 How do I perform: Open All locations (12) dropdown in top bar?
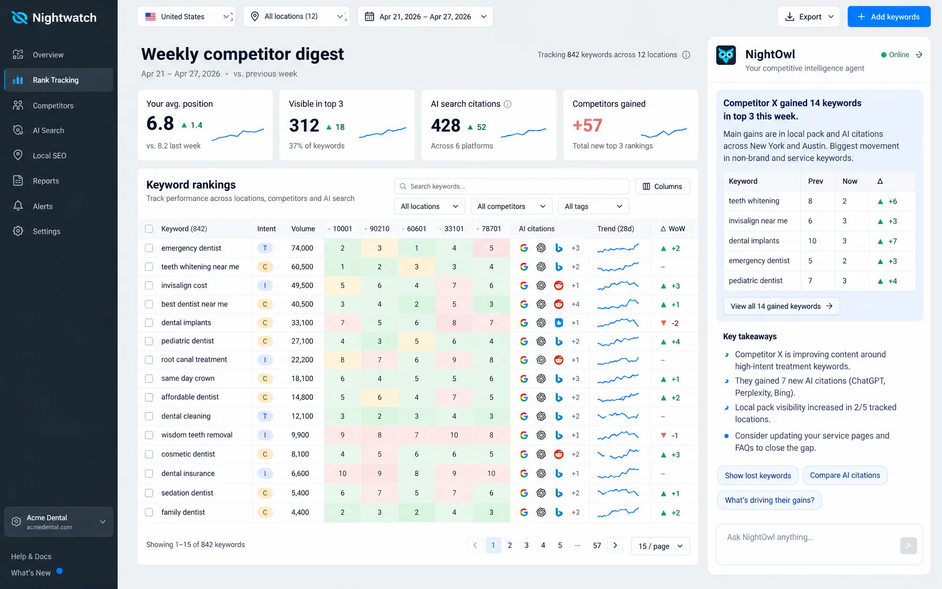(x=297, y=17)
